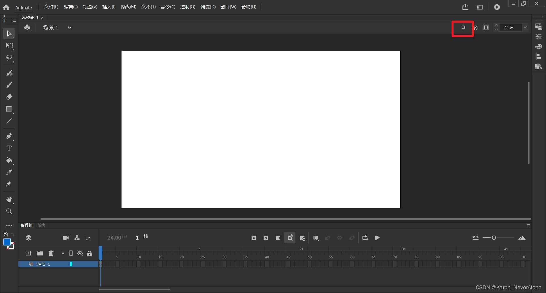Toggle onion skin
Screen dimensions: 546x293
pyautogui.click(x=316, y=238)
